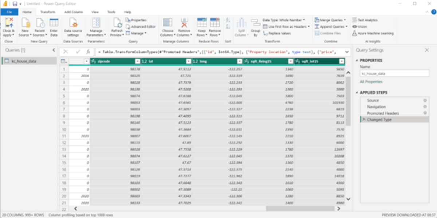Screen dimensions: 437x218
Task: Expand the formula bar
Action: 347,52
